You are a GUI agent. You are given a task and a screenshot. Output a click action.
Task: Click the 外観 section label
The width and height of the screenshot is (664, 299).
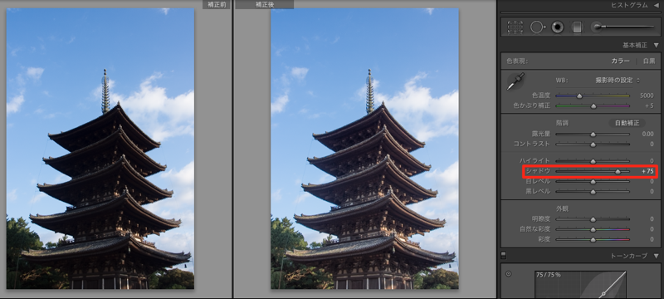(562, 208)
